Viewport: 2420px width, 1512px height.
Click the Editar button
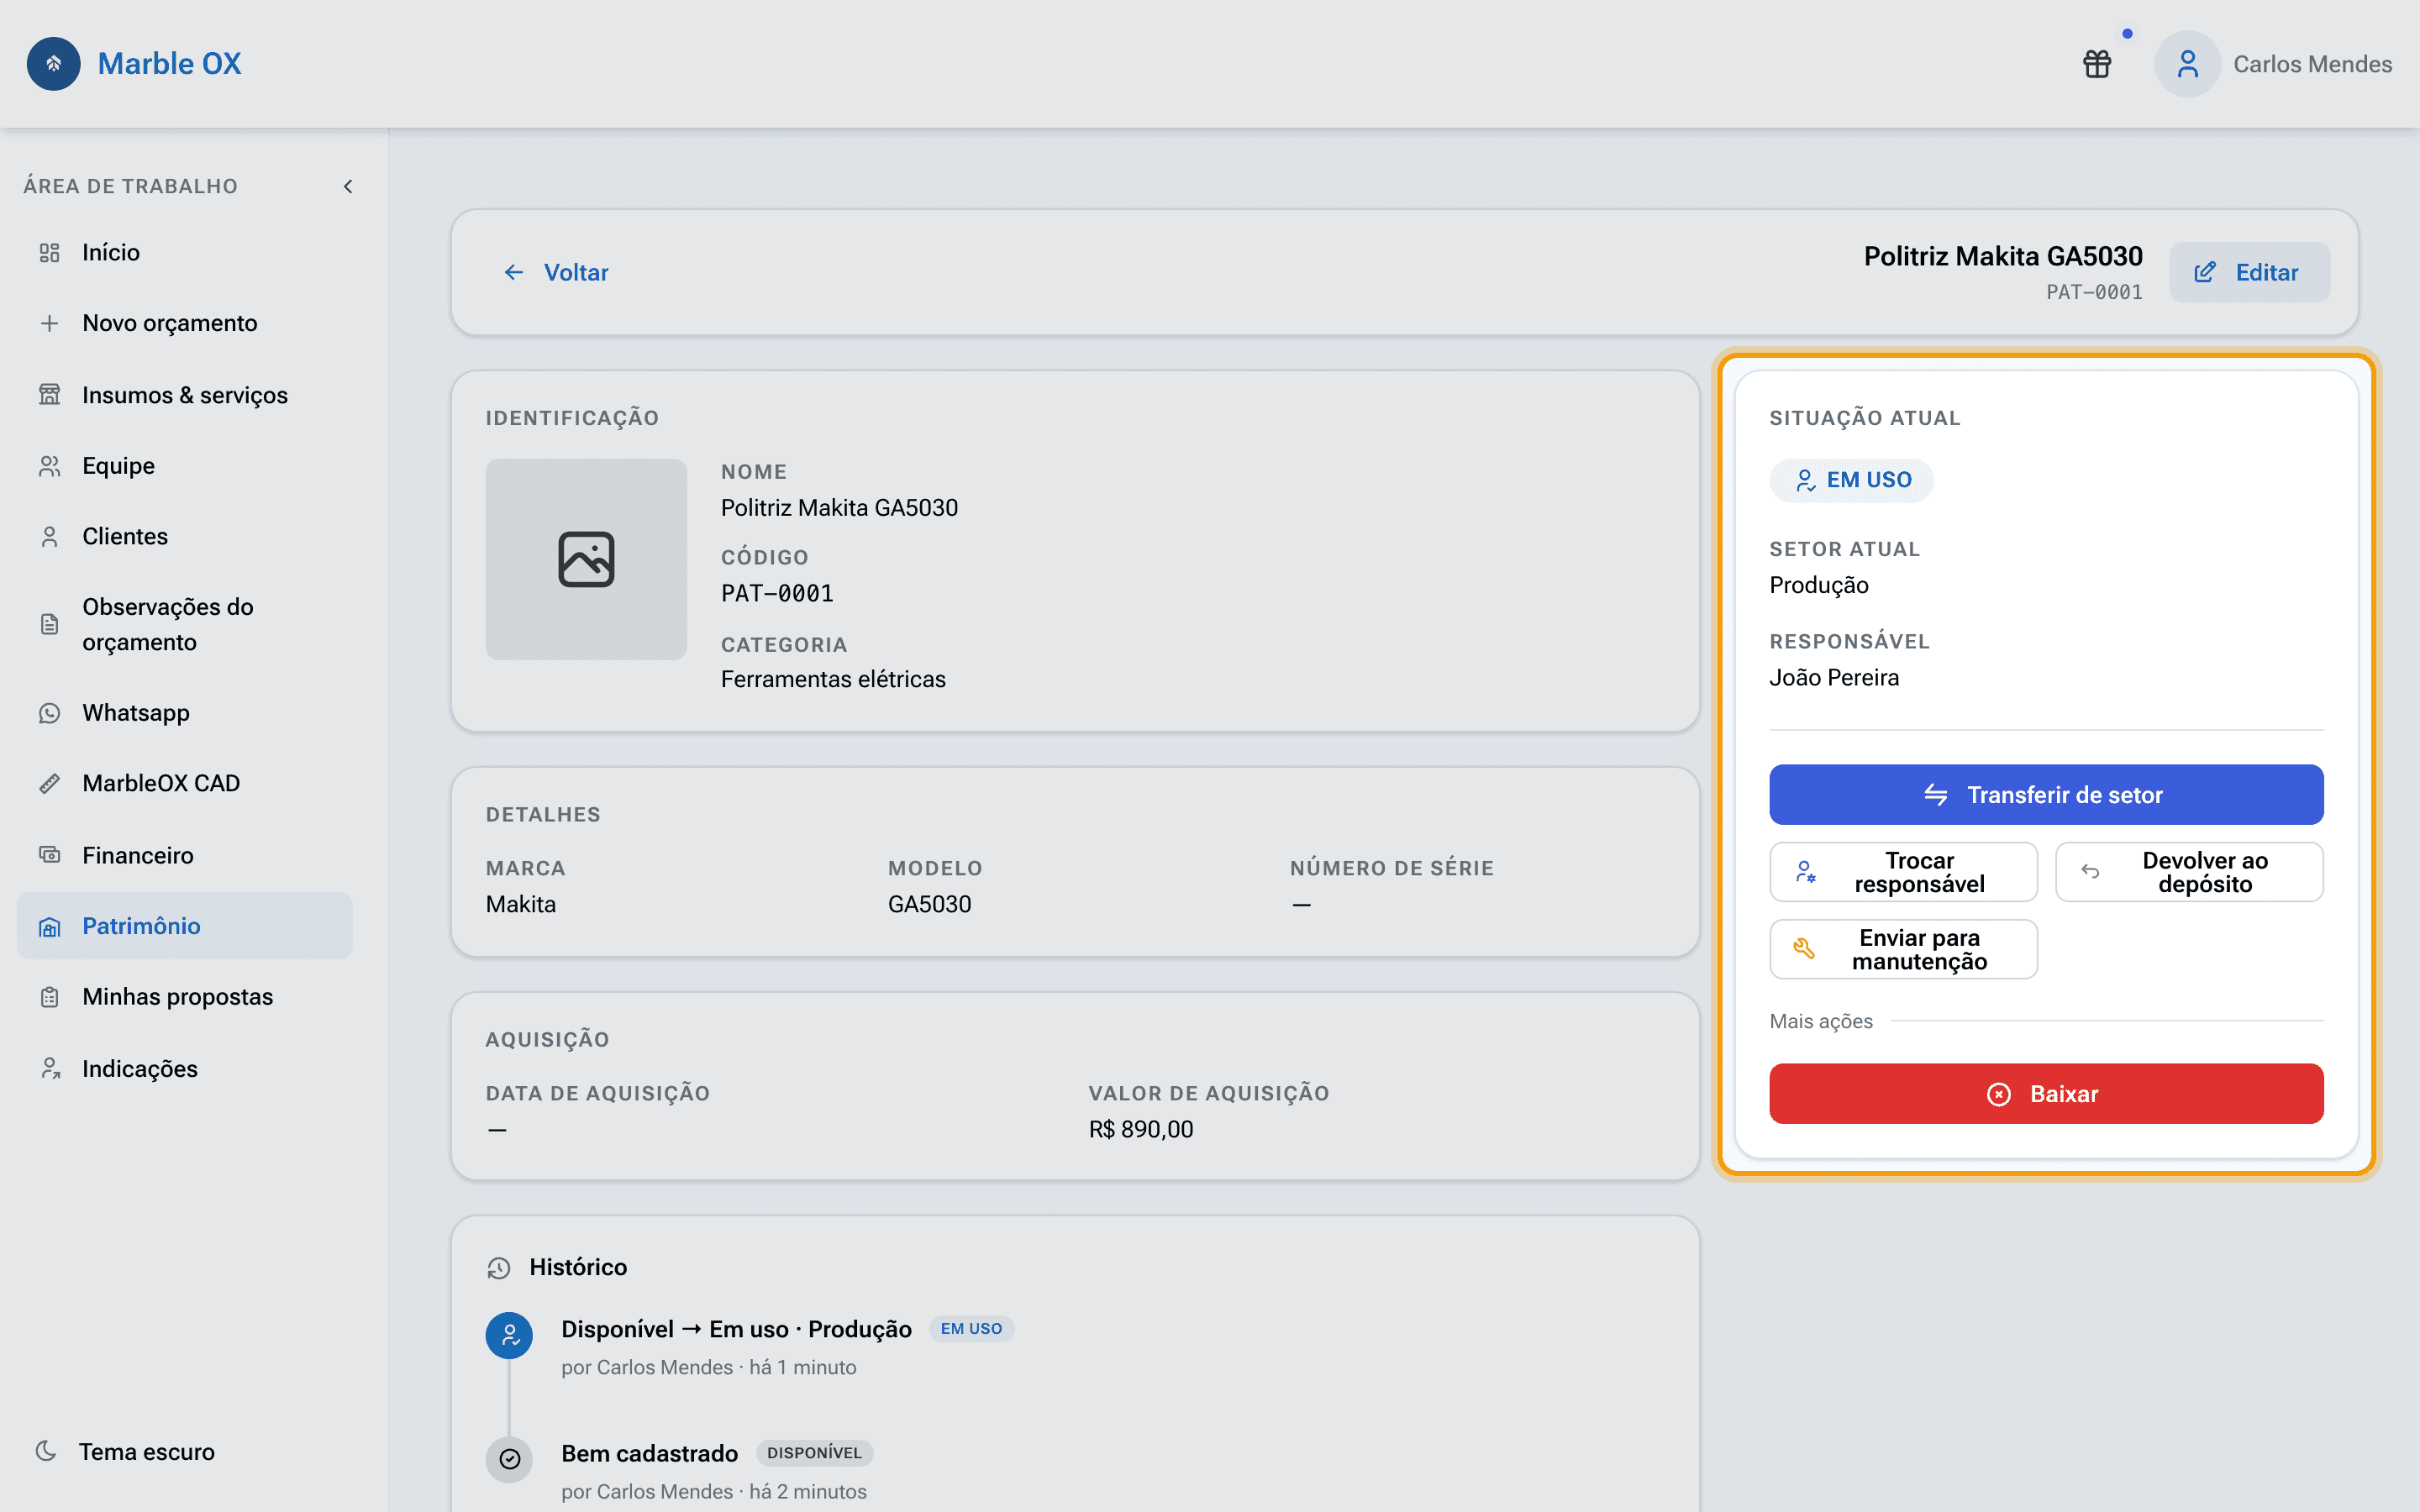click(x=2249, y=272)
